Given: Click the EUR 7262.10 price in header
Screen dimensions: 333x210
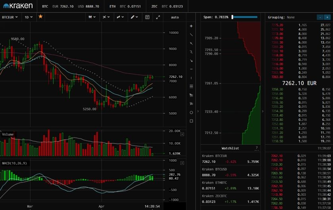Looking at the screenshot, I should 63,6.
